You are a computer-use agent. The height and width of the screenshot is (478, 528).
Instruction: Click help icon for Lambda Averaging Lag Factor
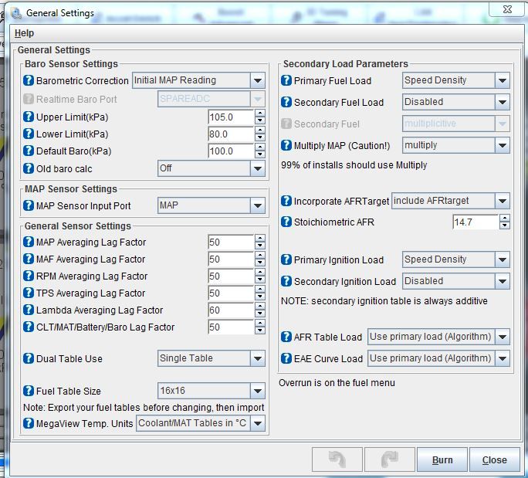29,310
